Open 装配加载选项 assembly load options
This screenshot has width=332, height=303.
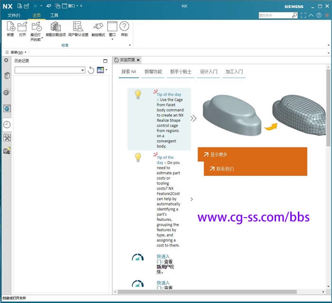tap(55, 28)
